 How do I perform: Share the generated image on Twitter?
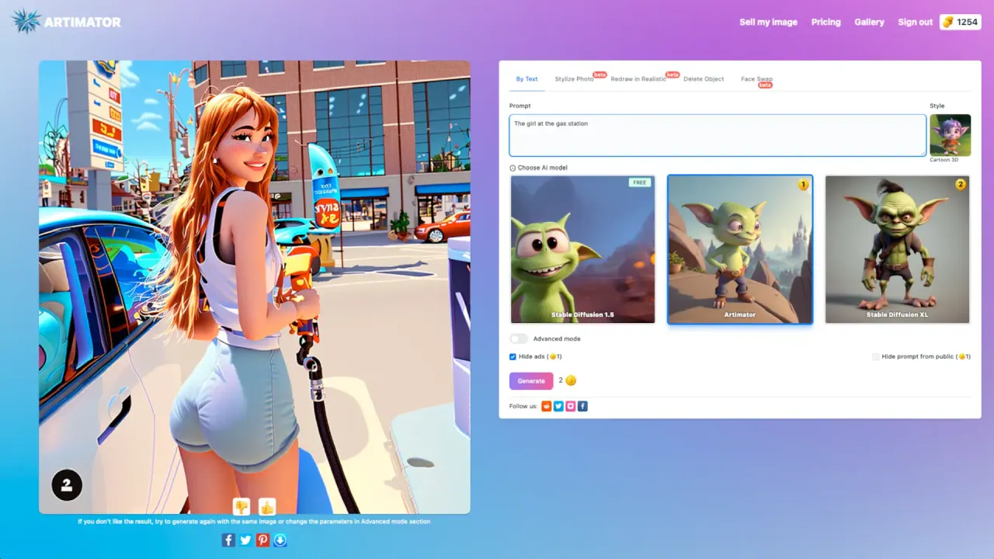pyautogui.click(x=245, y=540)
